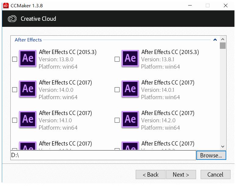Click the scrollbar down arrow
Image resolution: width=236 pixels, height=187 pixels.
pos(223,146)
